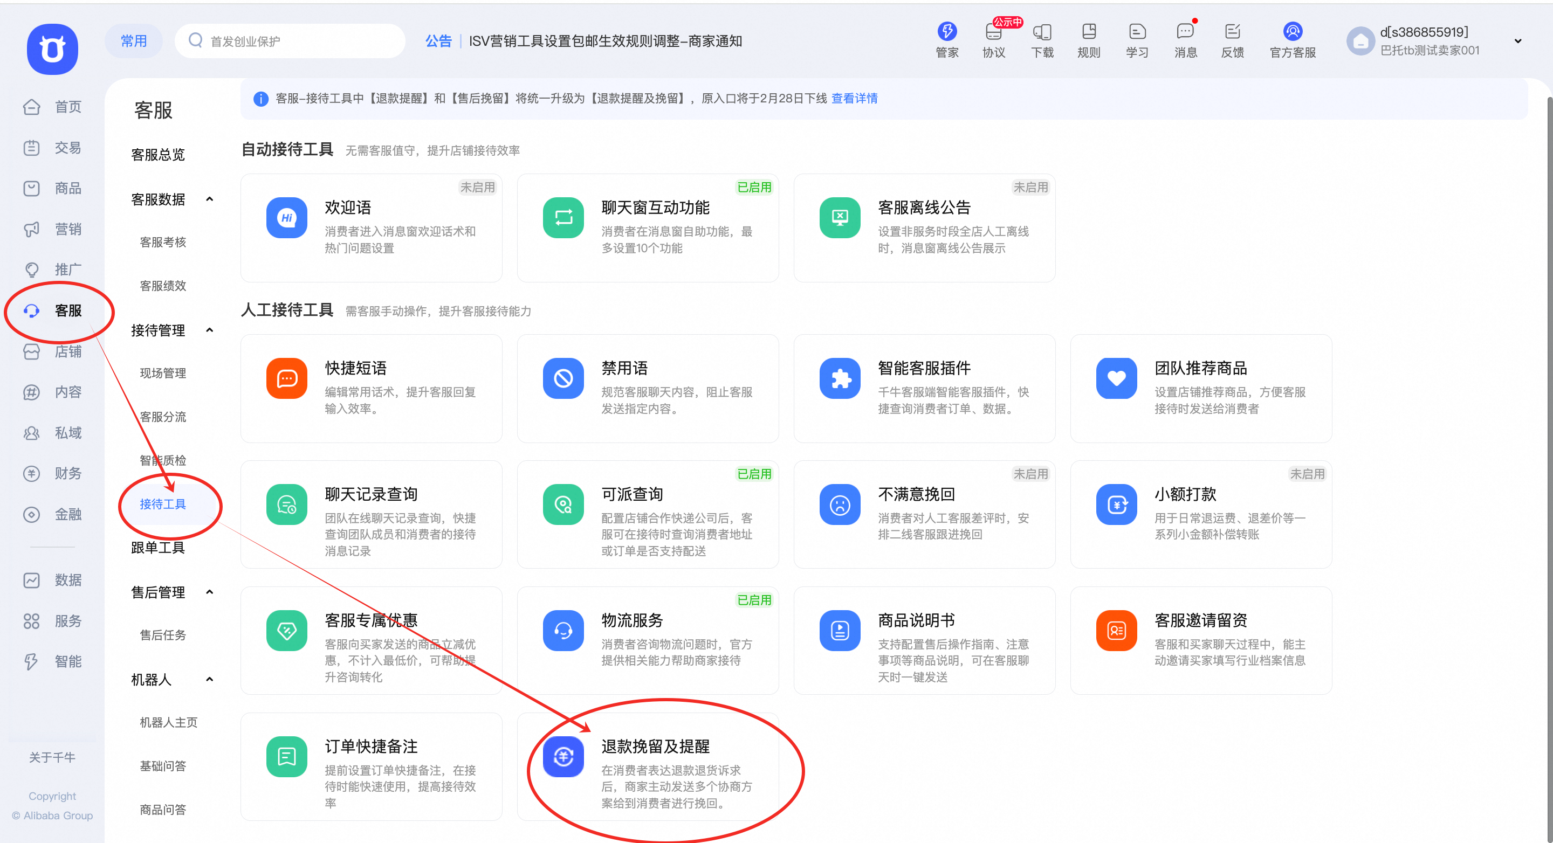Open the ISV营销工具 announcement link

(x=605, y=41)
